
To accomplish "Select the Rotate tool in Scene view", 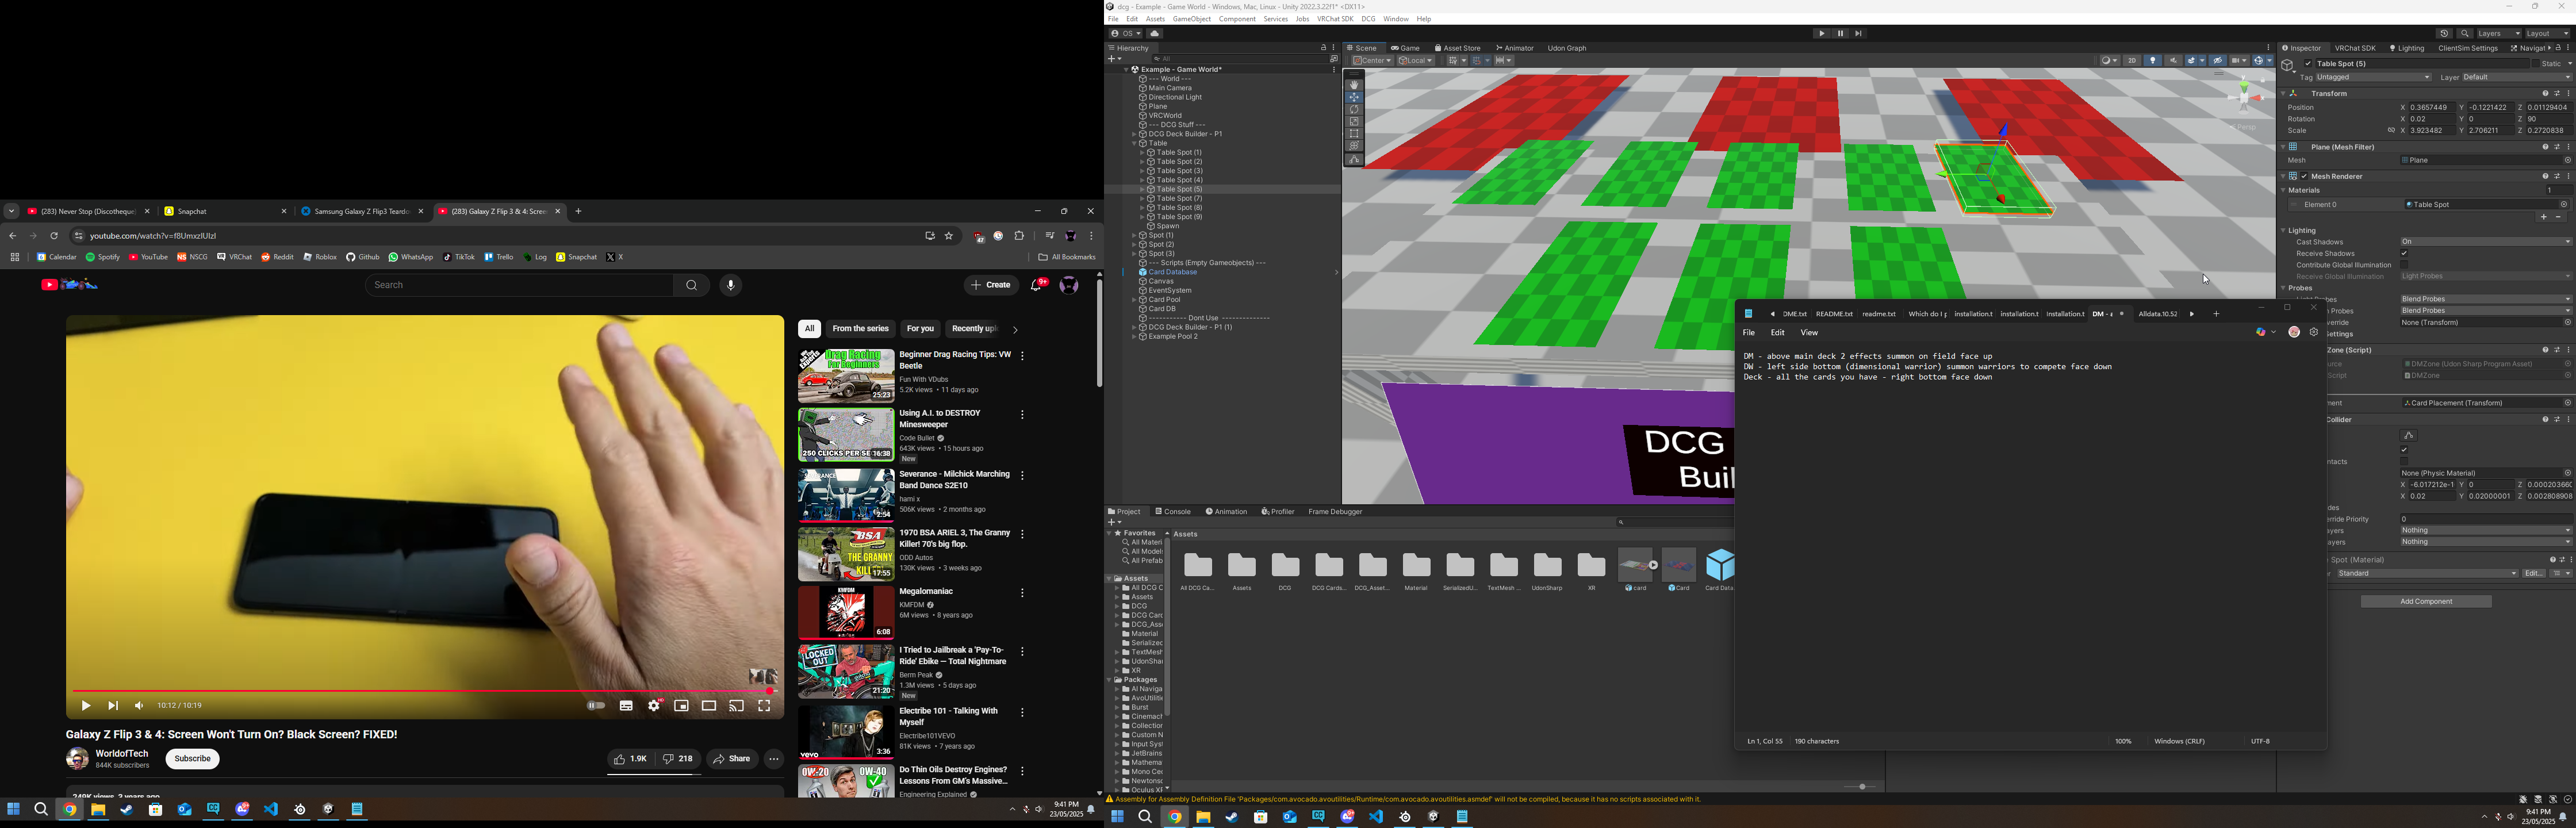I will pos(1354,109).
